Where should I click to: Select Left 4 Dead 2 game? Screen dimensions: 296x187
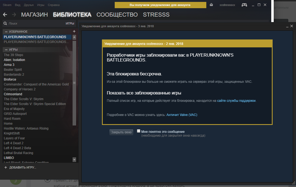[x=14, y=143]
